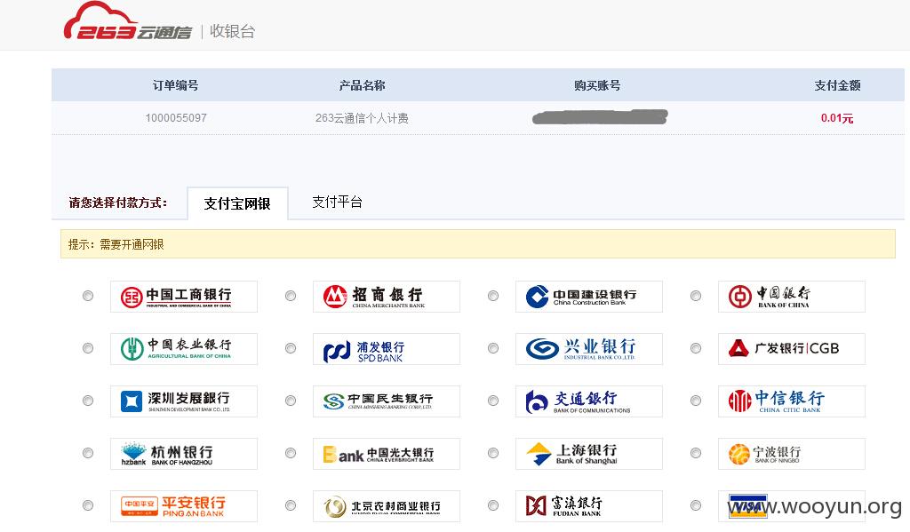910x532 pixels.
Task: Click the 263云通信 cloud logo
Action: point(128,21)
